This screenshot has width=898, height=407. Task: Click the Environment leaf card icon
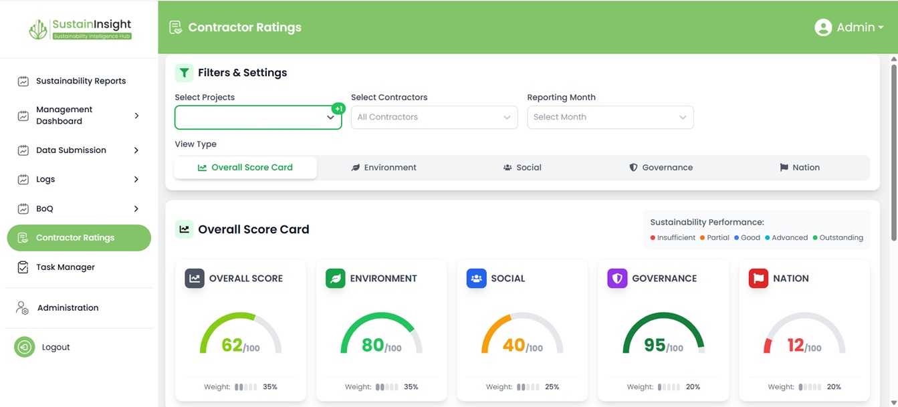(x=335, y=279)
